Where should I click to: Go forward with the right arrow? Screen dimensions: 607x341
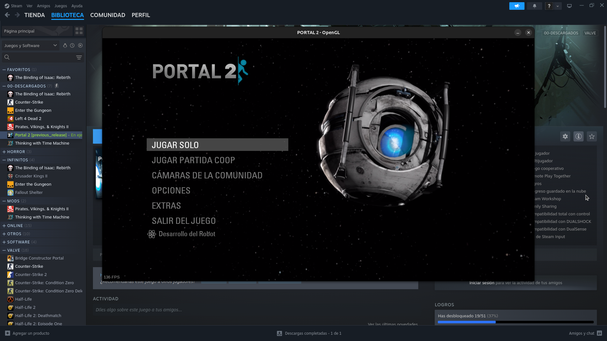coord(17,15)
